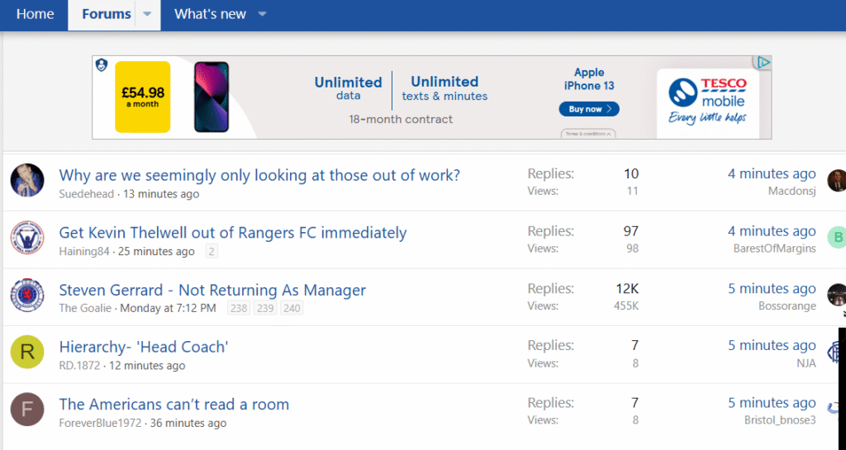The width and height of the screenshot is (846, 450).
Task: Expand the Forums dropdown arrow
Action: tap(147, 15)
